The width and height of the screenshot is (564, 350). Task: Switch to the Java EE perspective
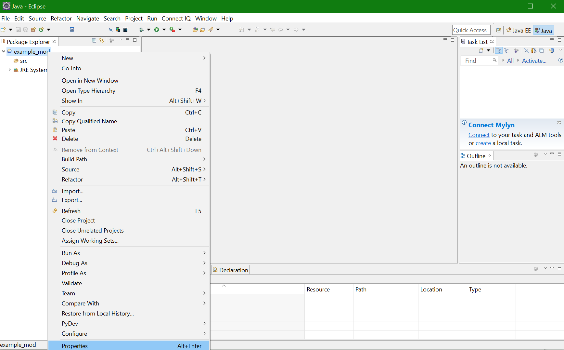click(x=519, y=30)
